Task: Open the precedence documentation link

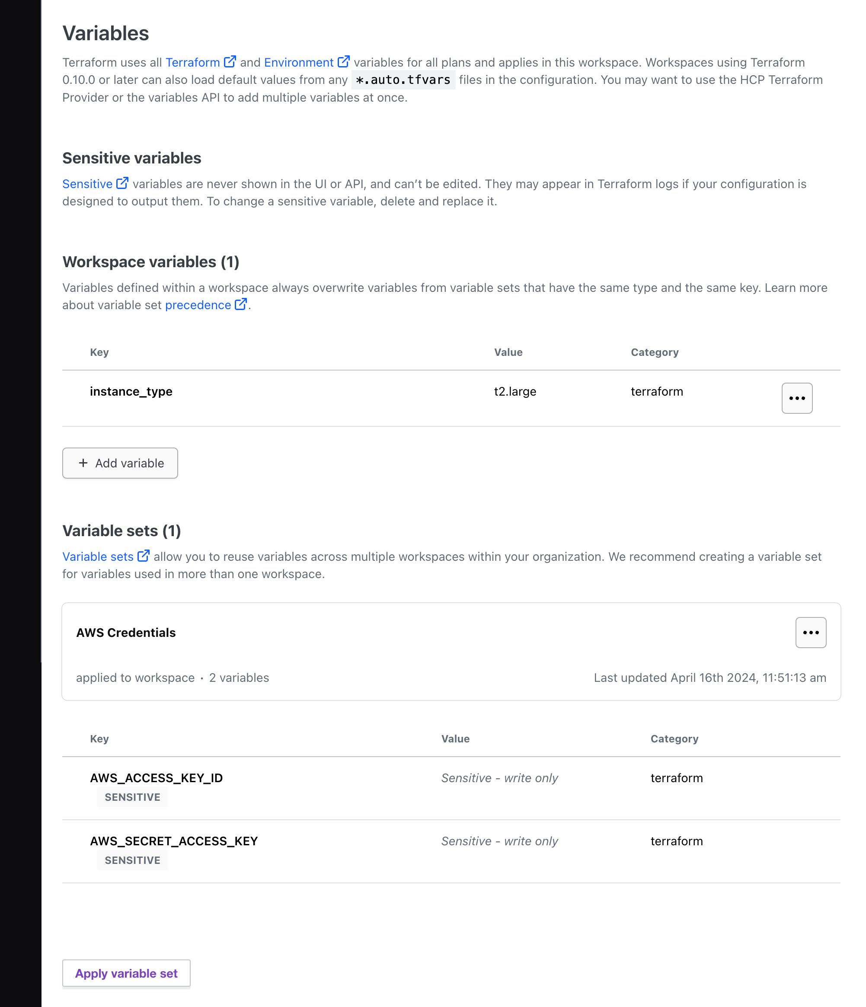Action: point(199,305)
